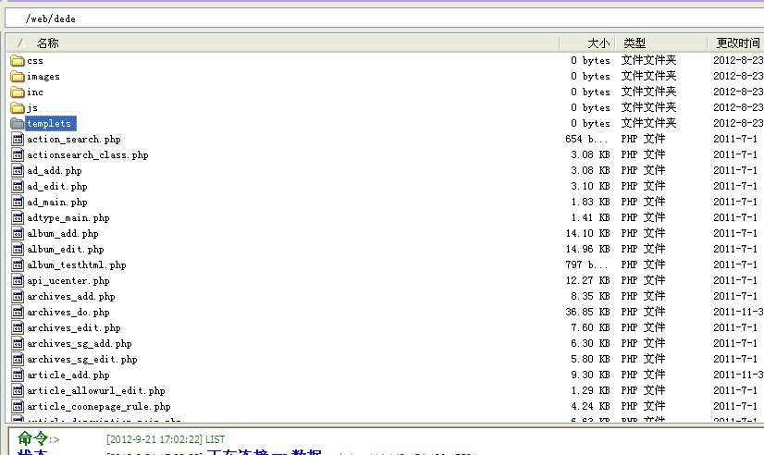
Task: Select the js folder icon
Action: pyautogui.click(x=17, y=108)
